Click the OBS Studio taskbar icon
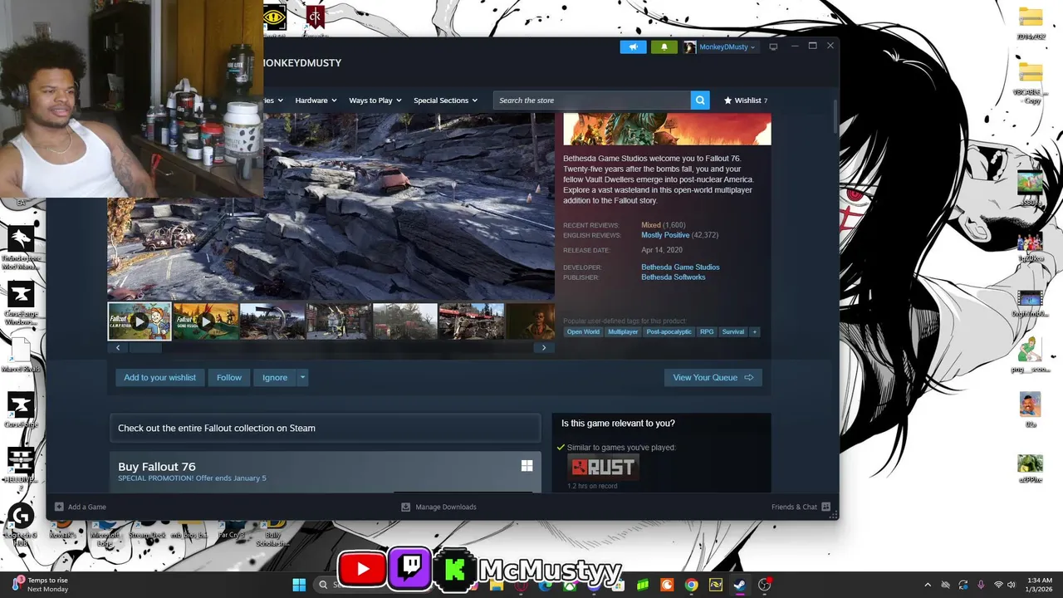This screenshot has width=1063, height=598. coord(764,585)
